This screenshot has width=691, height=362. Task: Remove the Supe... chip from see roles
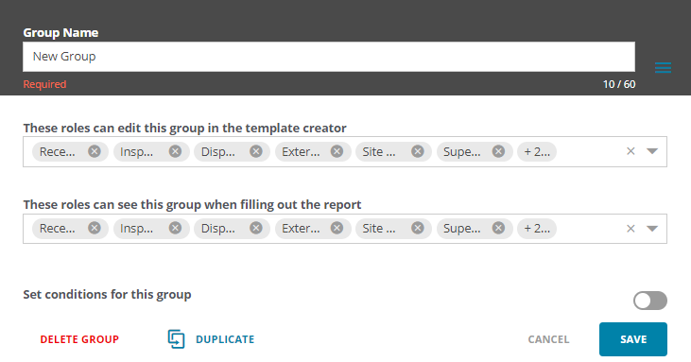coord(499,228)
